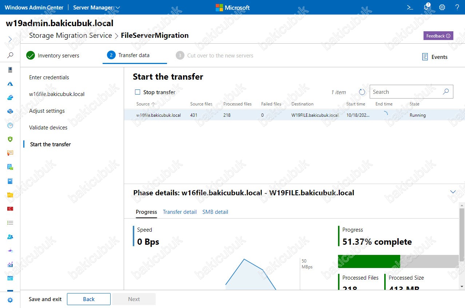Click Windows Admin Center title link
The height and width of the screenshot is (308, 465).
(34, 7)
